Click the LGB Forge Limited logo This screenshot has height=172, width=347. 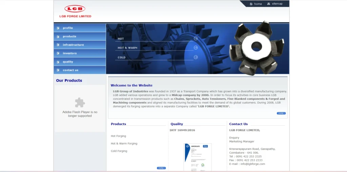75,11
